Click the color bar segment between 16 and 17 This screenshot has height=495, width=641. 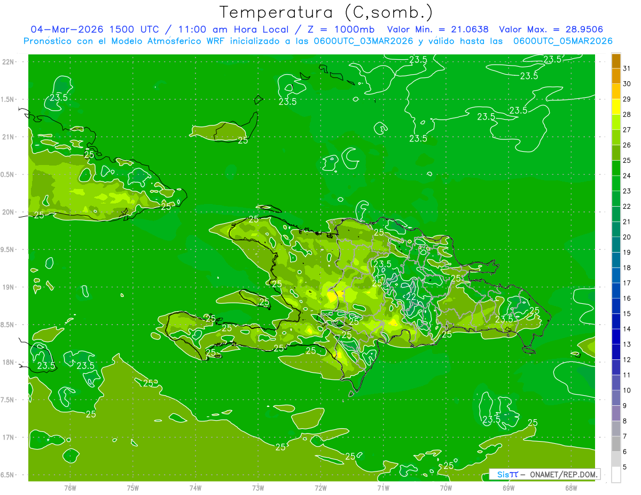616,290
